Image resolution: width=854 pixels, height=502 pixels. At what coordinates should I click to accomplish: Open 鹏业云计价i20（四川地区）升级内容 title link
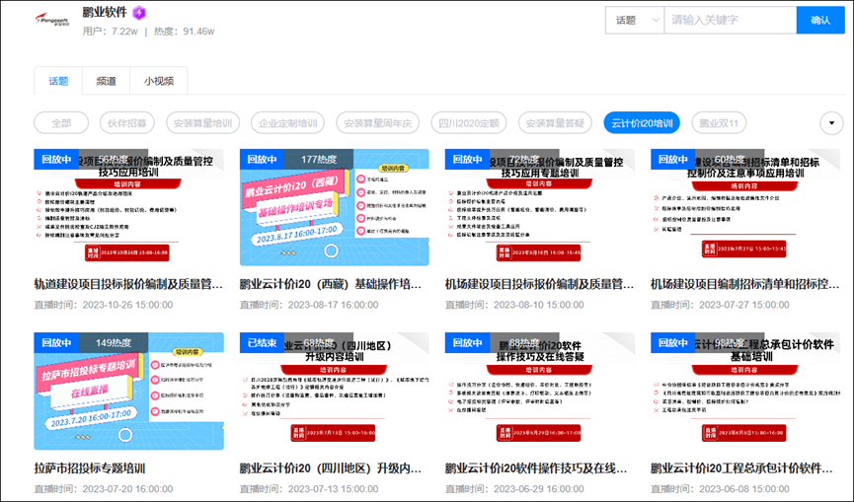tap(334, 468)
